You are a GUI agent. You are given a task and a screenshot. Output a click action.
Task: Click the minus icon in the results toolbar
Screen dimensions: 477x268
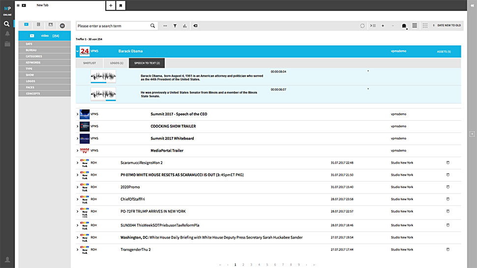click(x=393, y=26)
